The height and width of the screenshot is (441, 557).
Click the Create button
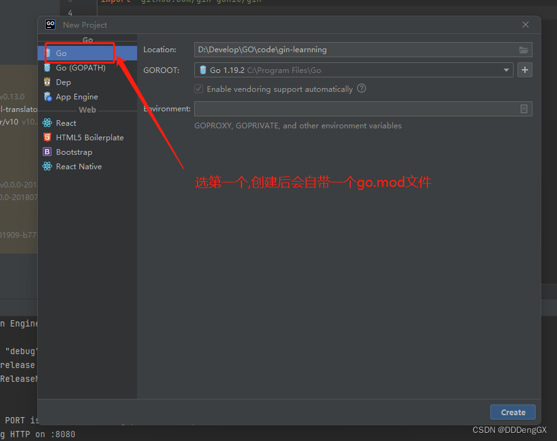point(512,412)
